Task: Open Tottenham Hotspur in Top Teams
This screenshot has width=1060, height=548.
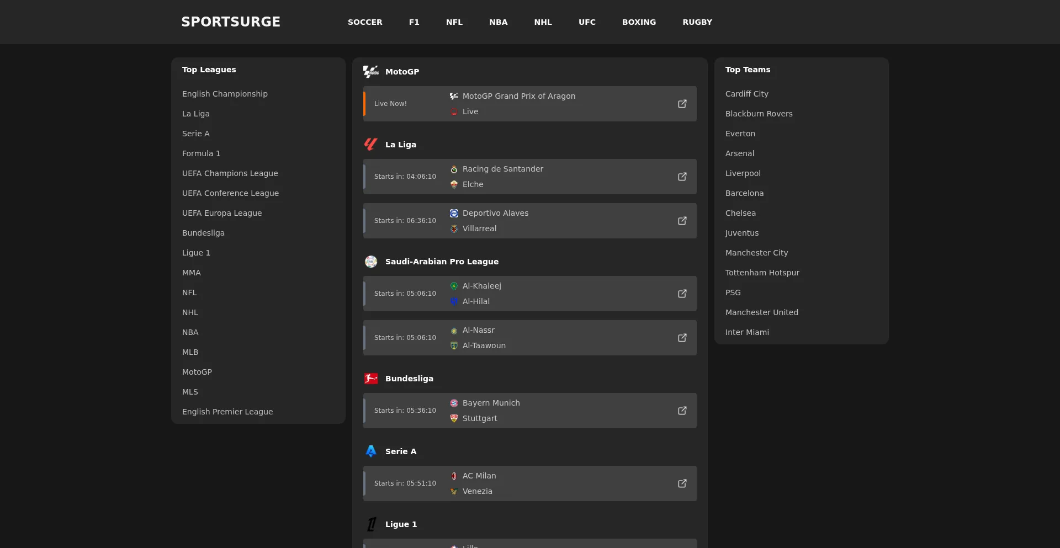Action: click(x=762, y=273)
